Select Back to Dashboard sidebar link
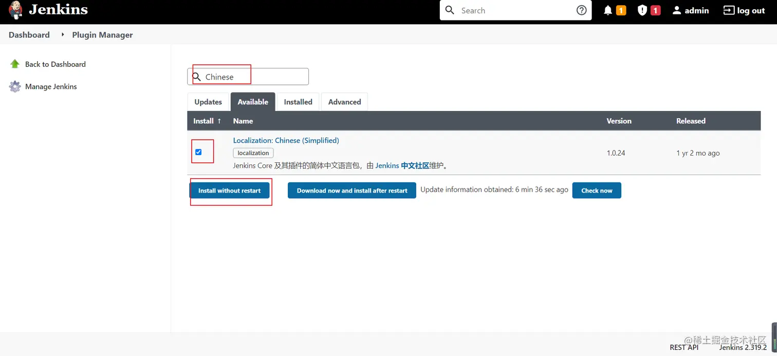Screen dimensions: 777x356 [55, 64]
